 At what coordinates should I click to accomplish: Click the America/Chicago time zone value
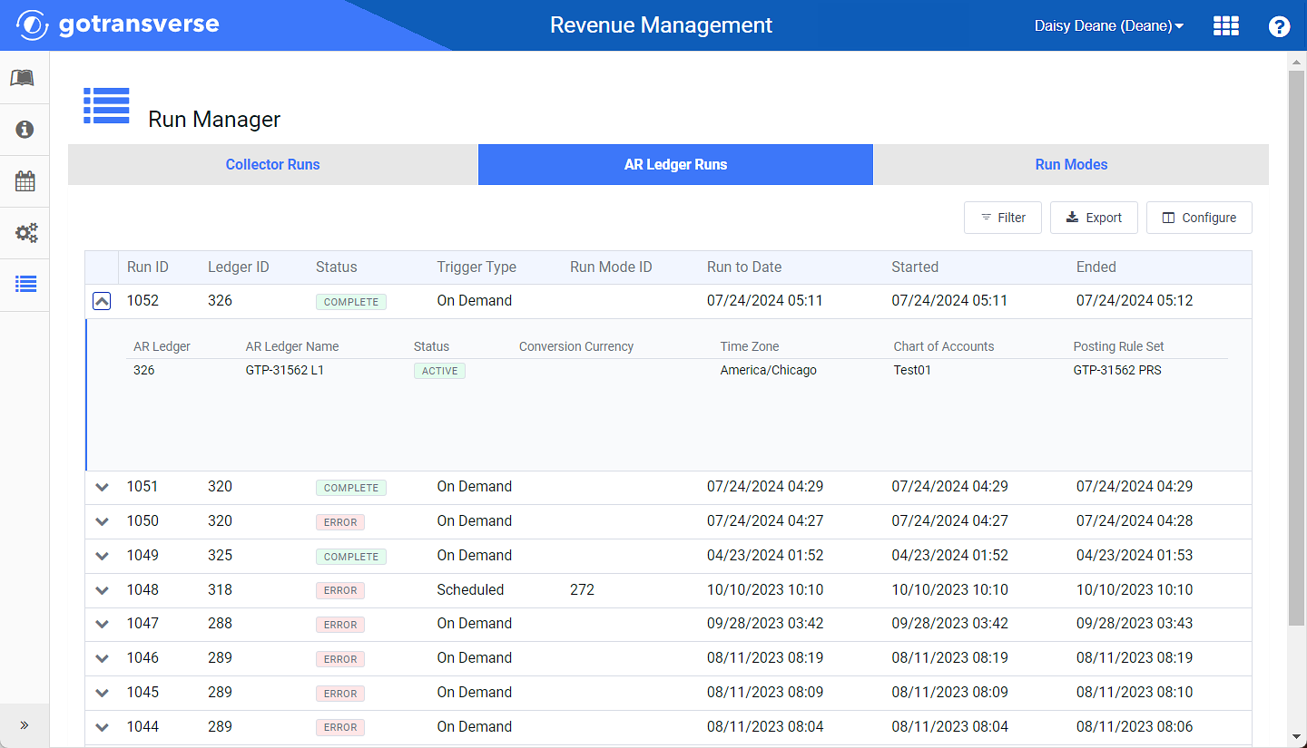point(769,370)
